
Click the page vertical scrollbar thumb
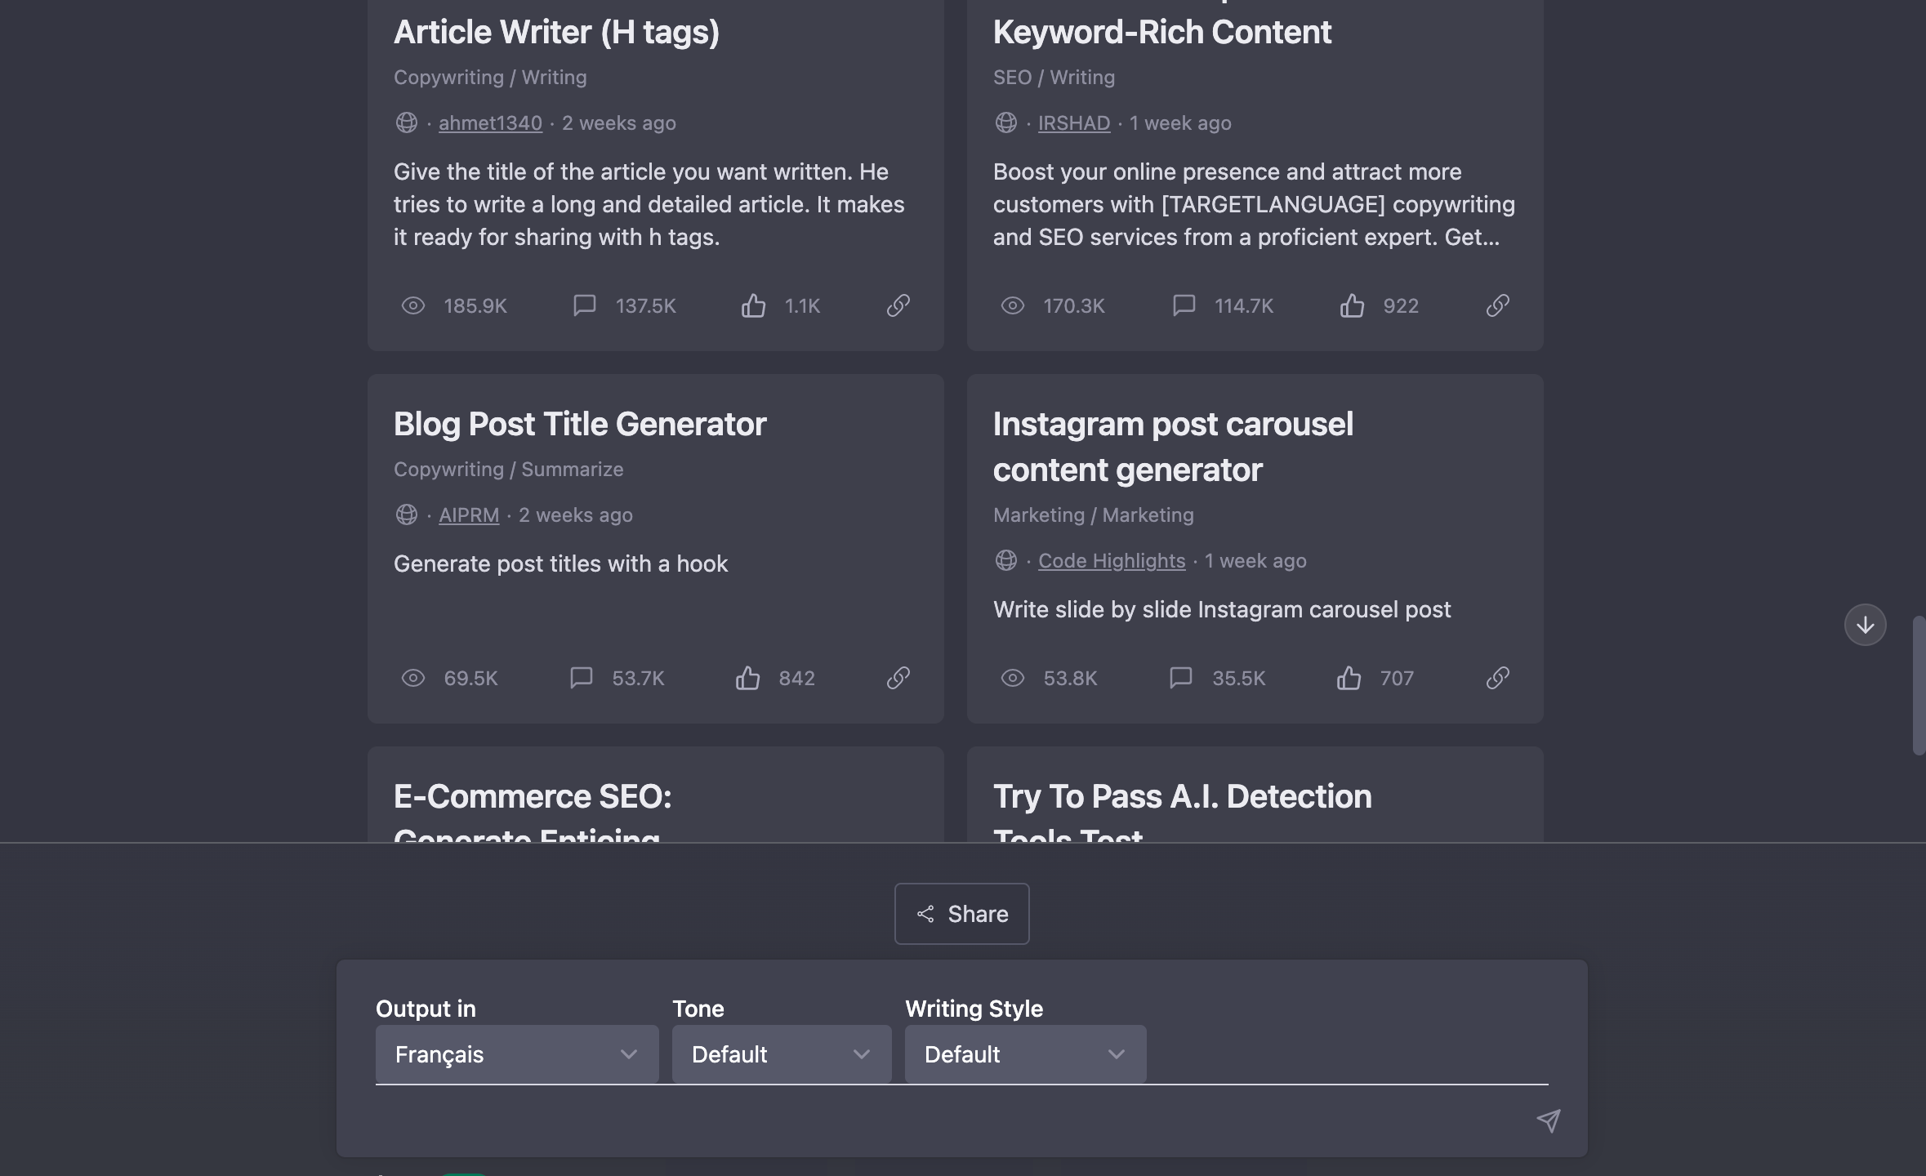(x=1918, y=686)
